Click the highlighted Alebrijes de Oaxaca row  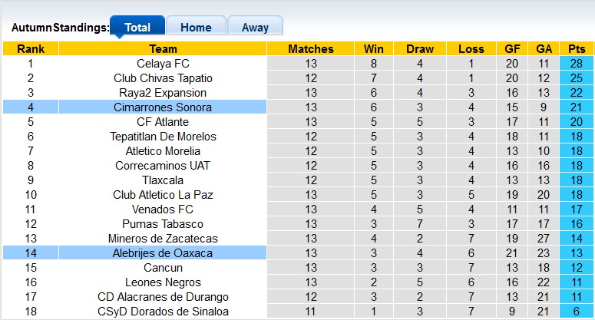[x=163, y=253]
